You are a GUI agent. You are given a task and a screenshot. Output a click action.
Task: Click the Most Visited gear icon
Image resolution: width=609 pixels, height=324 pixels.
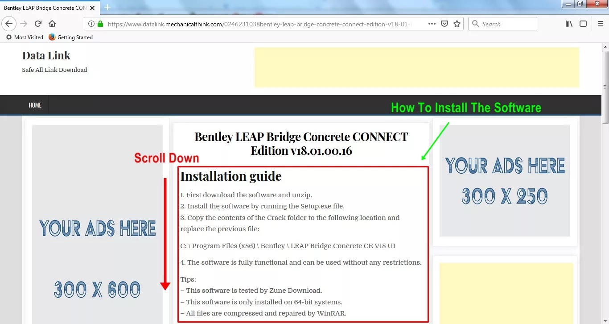(8, 37)
